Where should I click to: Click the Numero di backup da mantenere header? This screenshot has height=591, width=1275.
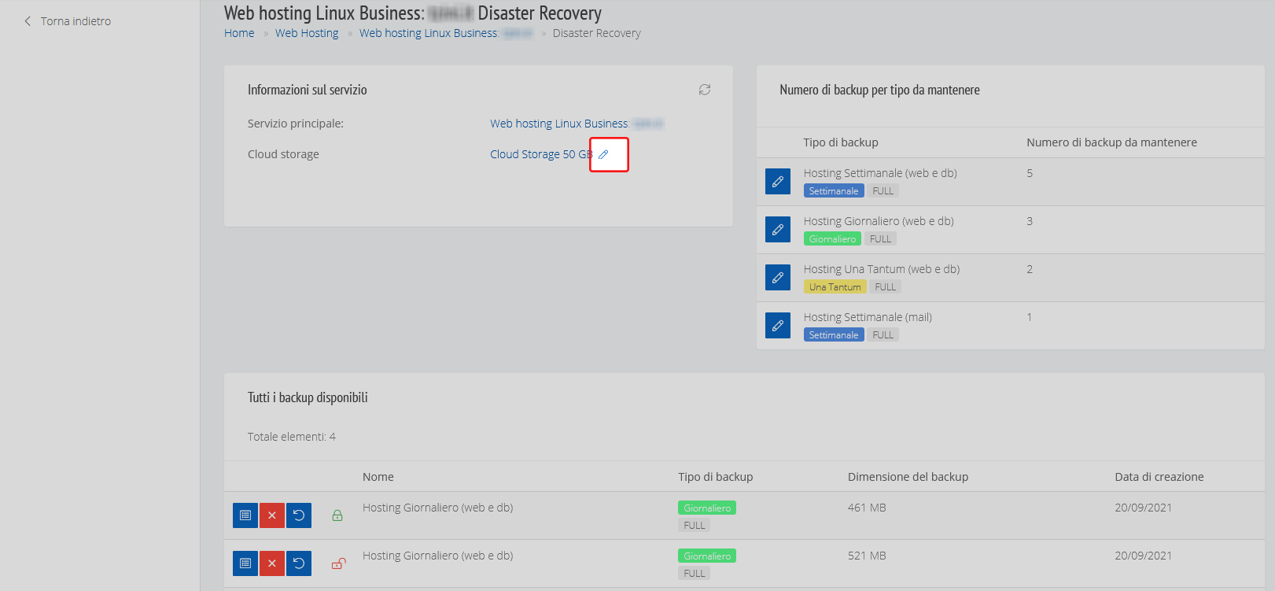pos(1112,142)
